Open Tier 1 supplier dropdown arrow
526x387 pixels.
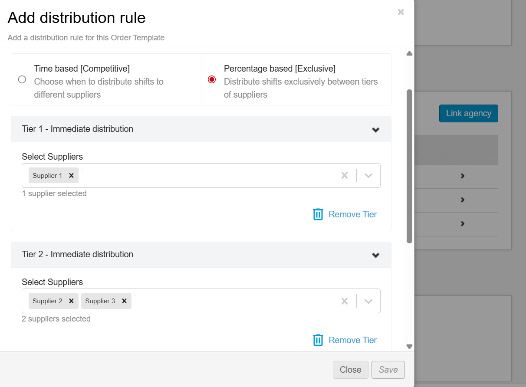click(368, 176)
